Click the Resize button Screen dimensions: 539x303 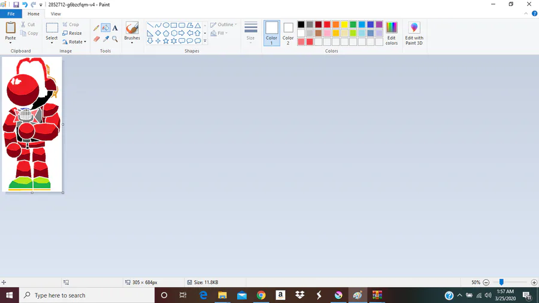pos(72,34)
